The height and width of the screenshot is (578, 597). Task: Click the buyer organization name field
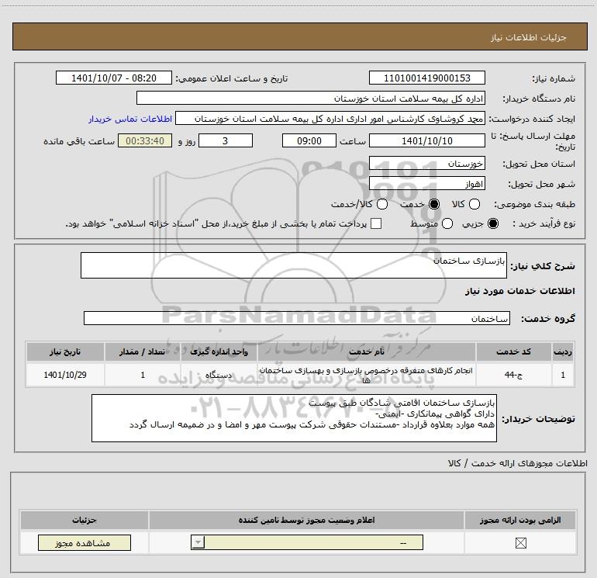[311, 98]
